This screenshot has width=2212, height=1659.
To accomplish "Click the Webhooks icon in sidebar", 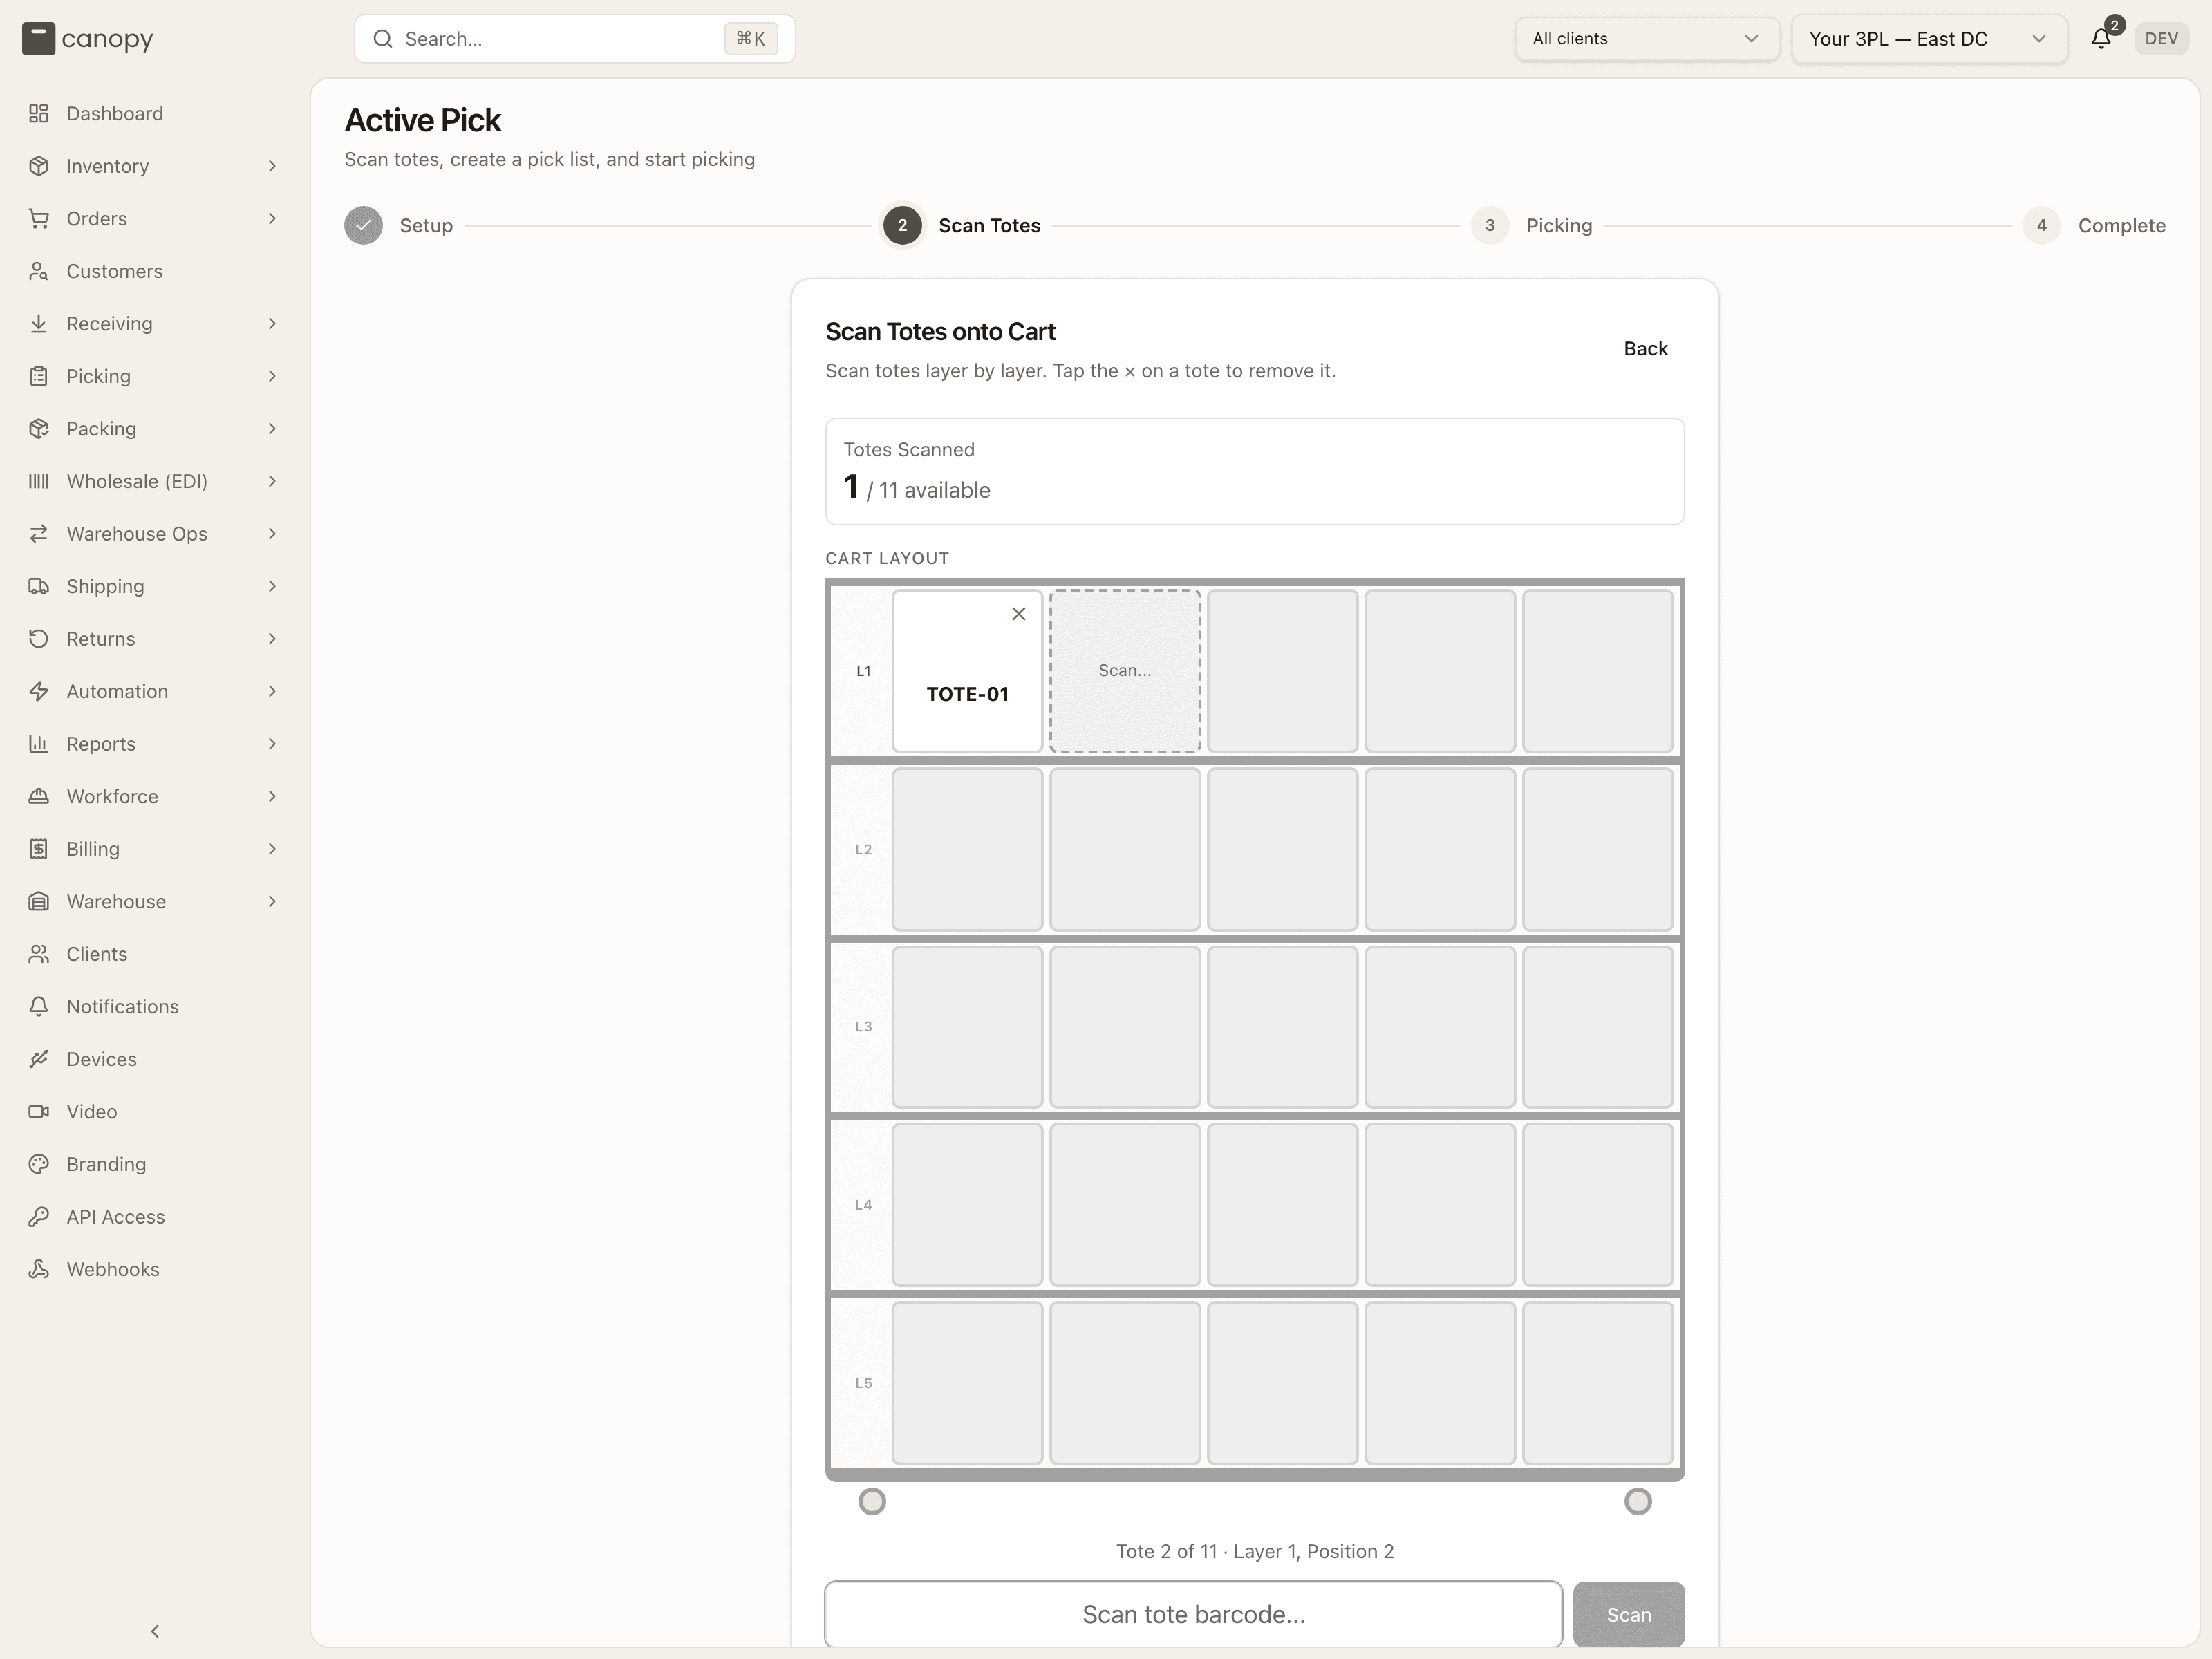I will pyautogui.click(x=39, y=1269).
